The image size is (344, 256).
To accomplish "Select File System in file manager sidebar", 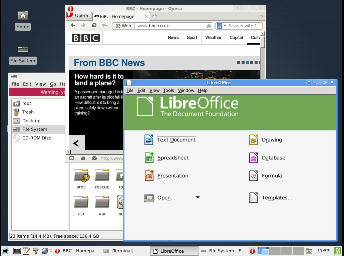I will click(x=38, y=129).
